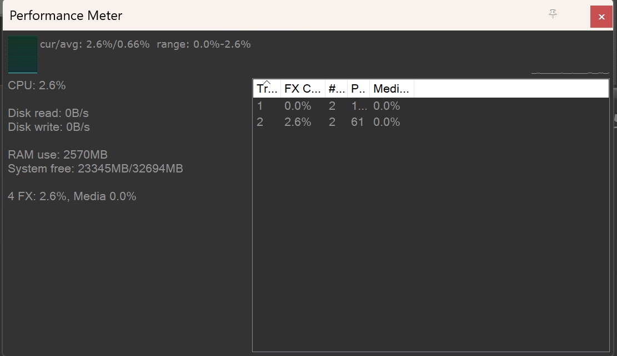Click the cur/avg range statistics text
The height and width of the screenshot is (356, 617).
[x=145, y=44]
